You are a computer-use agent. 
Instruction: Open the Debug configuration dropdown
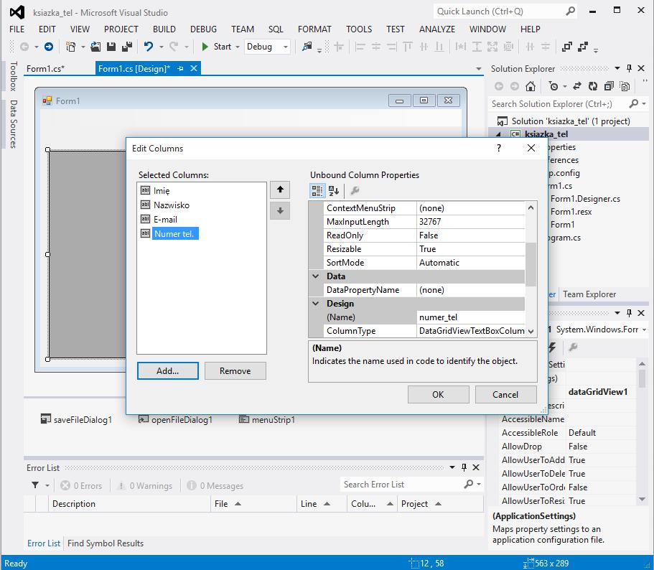coord(286,47)
